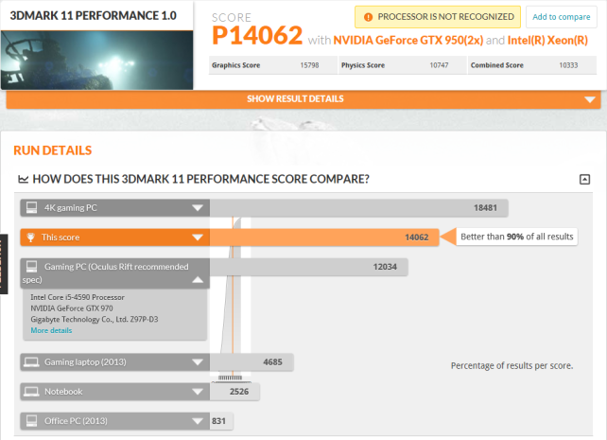Click Gigabyte Technology Z97P-D3 text

point(94,320)
